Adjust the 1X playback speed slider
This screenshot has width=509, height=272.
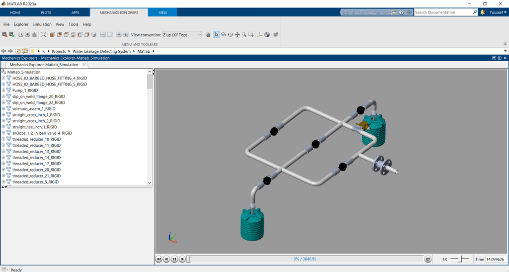(462, 259)
